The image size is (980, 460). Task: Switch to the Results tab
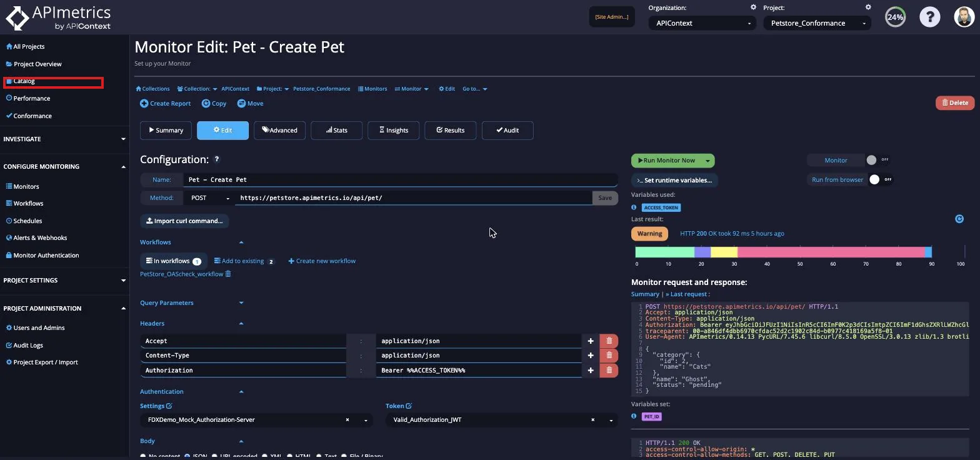(450, 130)
